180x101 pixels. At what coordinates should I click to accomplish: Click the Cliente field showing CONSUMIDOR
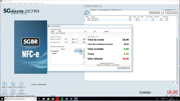pyautogui.click(x=71, y=33)
